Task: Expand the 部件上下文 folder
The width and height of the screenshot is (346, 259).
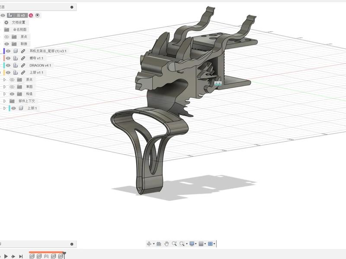Action: [x=4, y=101]
